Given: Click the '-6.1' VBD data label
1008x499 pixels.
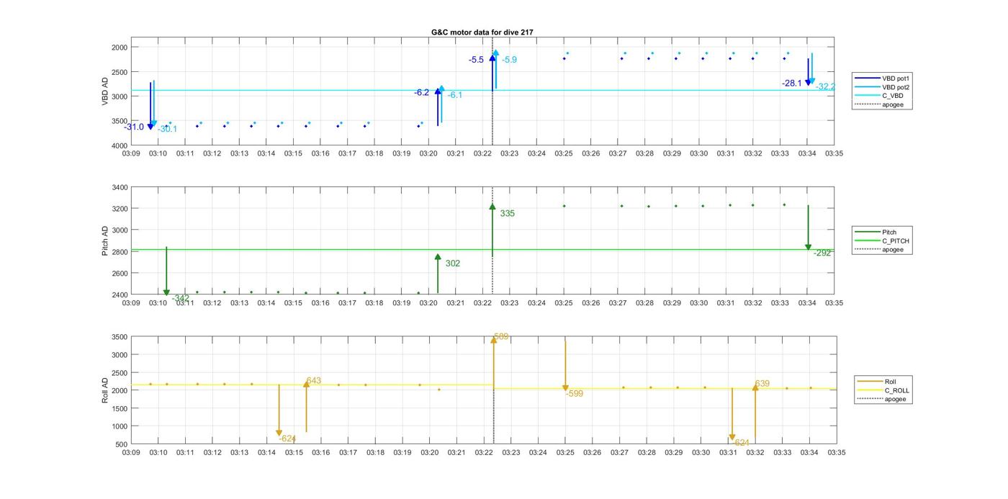Looking at the screenshot, I should coord(455,95).
